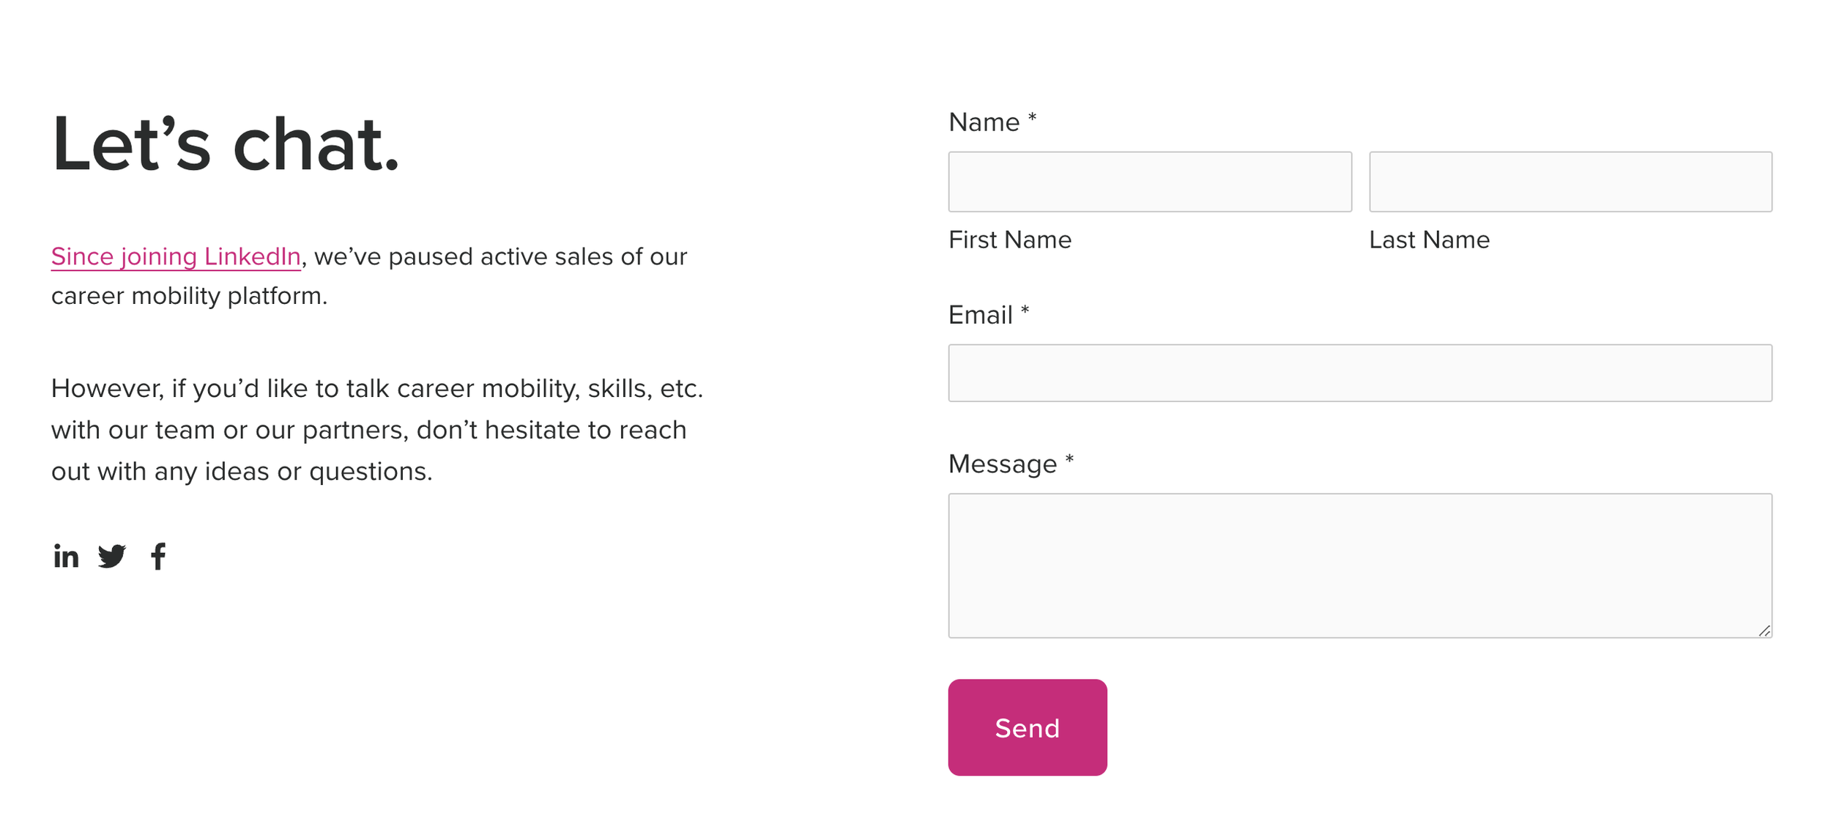1831x813 pixels.
Task: Click the 'First Name' sub-label
Action: (x=1009, y=240)
